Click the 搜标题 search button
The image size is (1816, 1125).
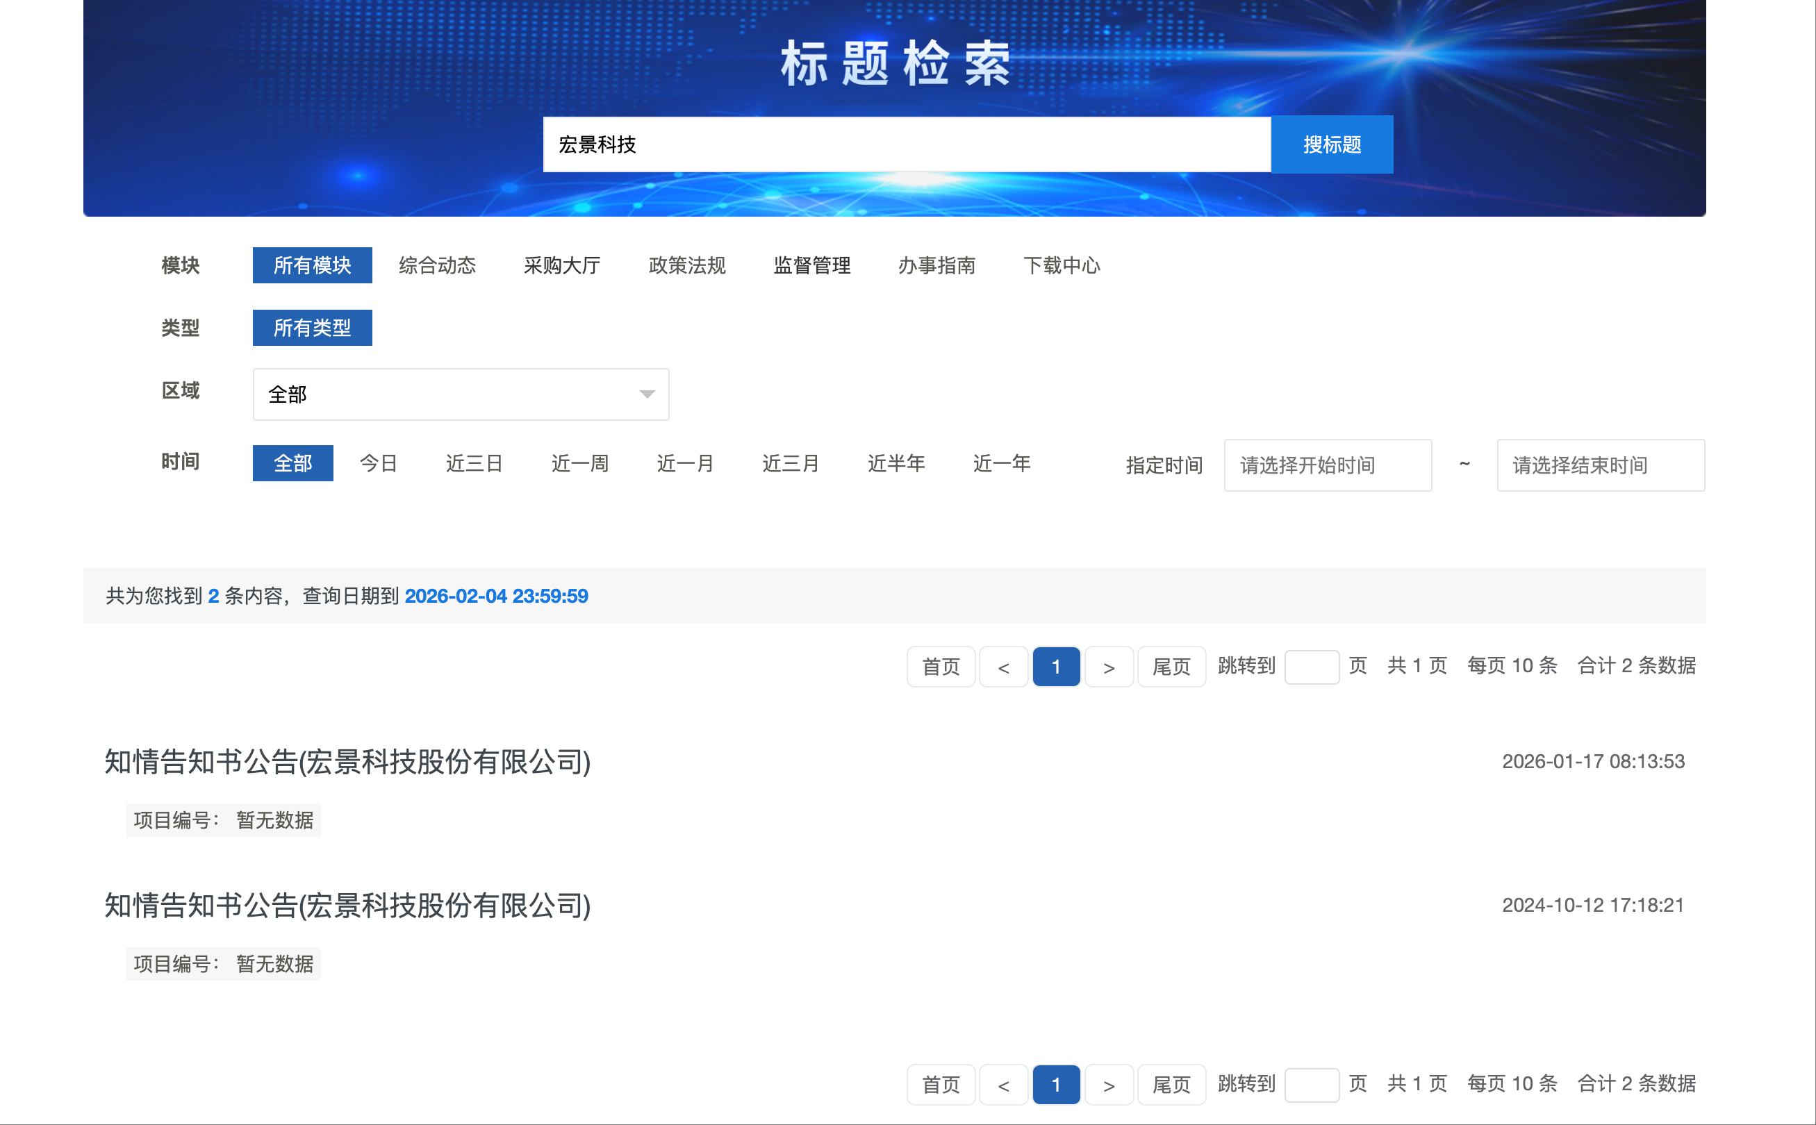(x=1332, y=144)
